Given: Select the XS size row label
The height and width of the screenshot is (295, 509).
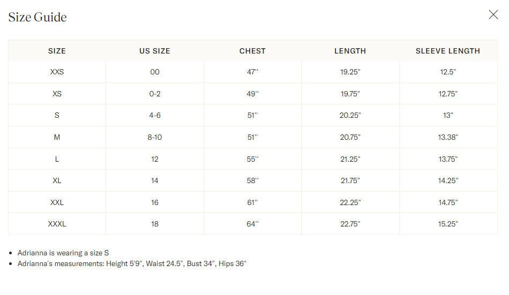Looking at the screenshot, I should 57,94.
